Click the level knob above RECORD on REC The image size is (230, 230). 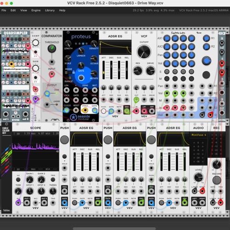click(x=217, y=164)
